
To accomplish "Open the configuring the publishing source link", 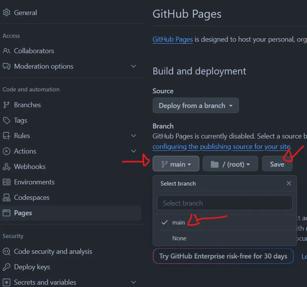I will pos(221,147).
